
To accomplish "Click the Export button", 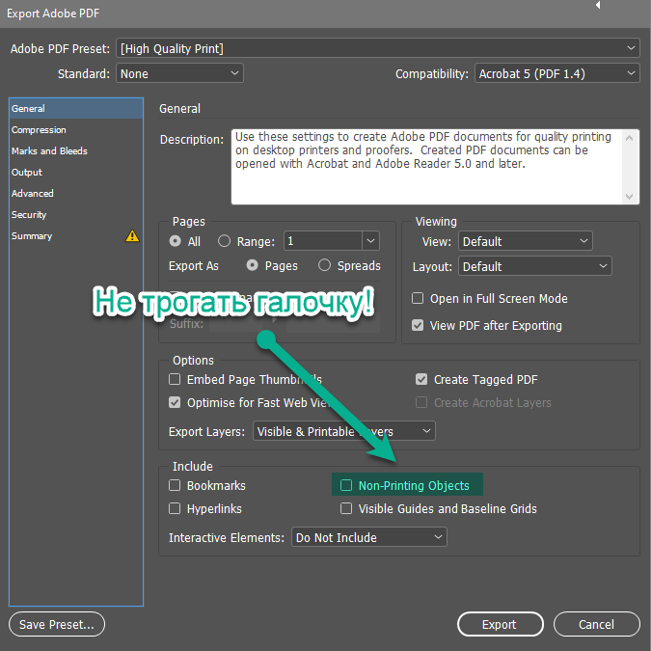I will (x=501, y=624).
